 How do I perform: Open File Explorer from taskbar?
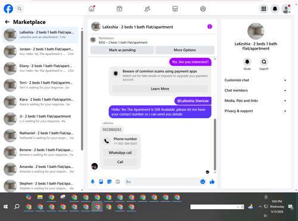(x=40, y=197)
